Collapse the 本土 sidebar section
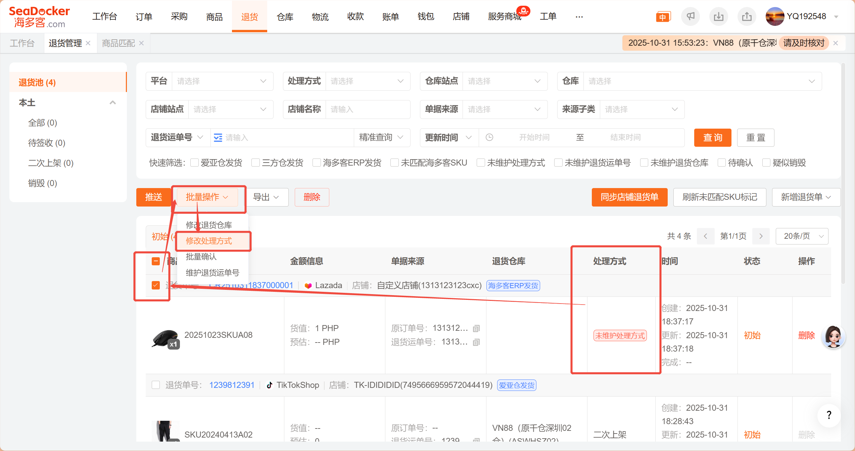The width and height of the screenshot is (855, 451). pyautogui.click(x=112, y=103)
